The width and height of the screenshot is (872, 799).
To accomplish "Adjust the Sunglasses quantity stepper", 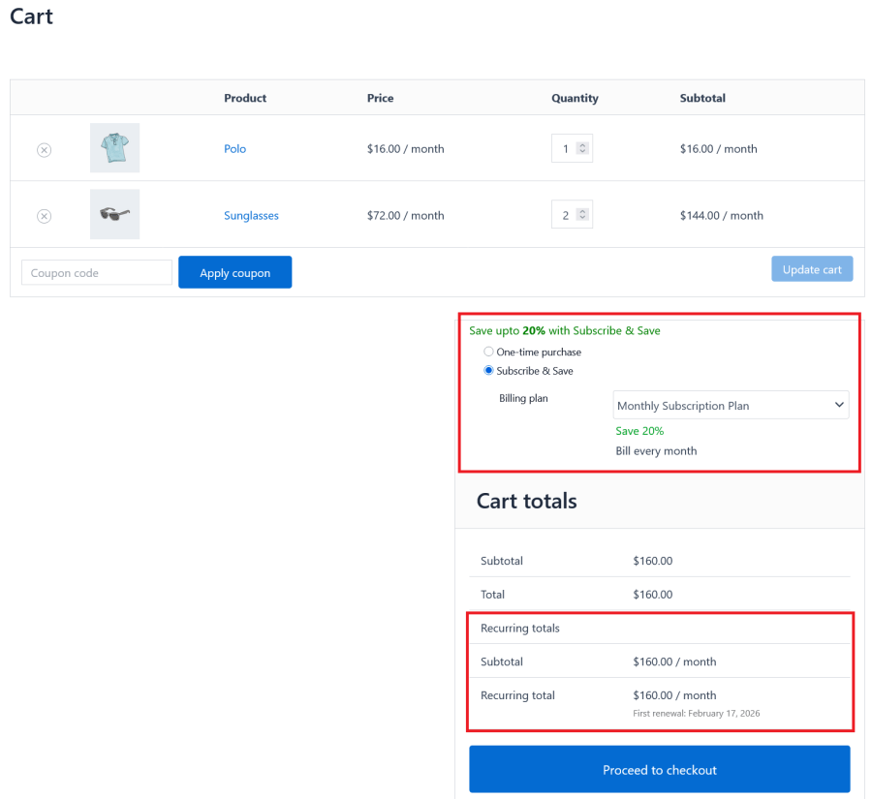I will pos(582,215).
